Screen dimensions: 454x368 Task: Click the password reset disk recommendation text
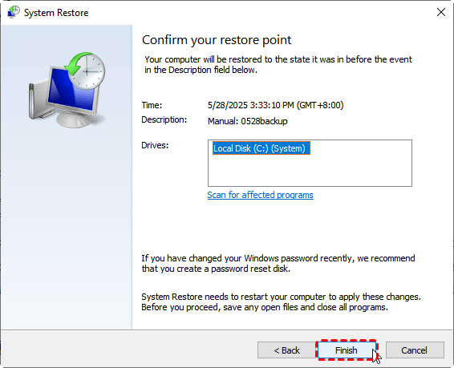pos(278,263)
